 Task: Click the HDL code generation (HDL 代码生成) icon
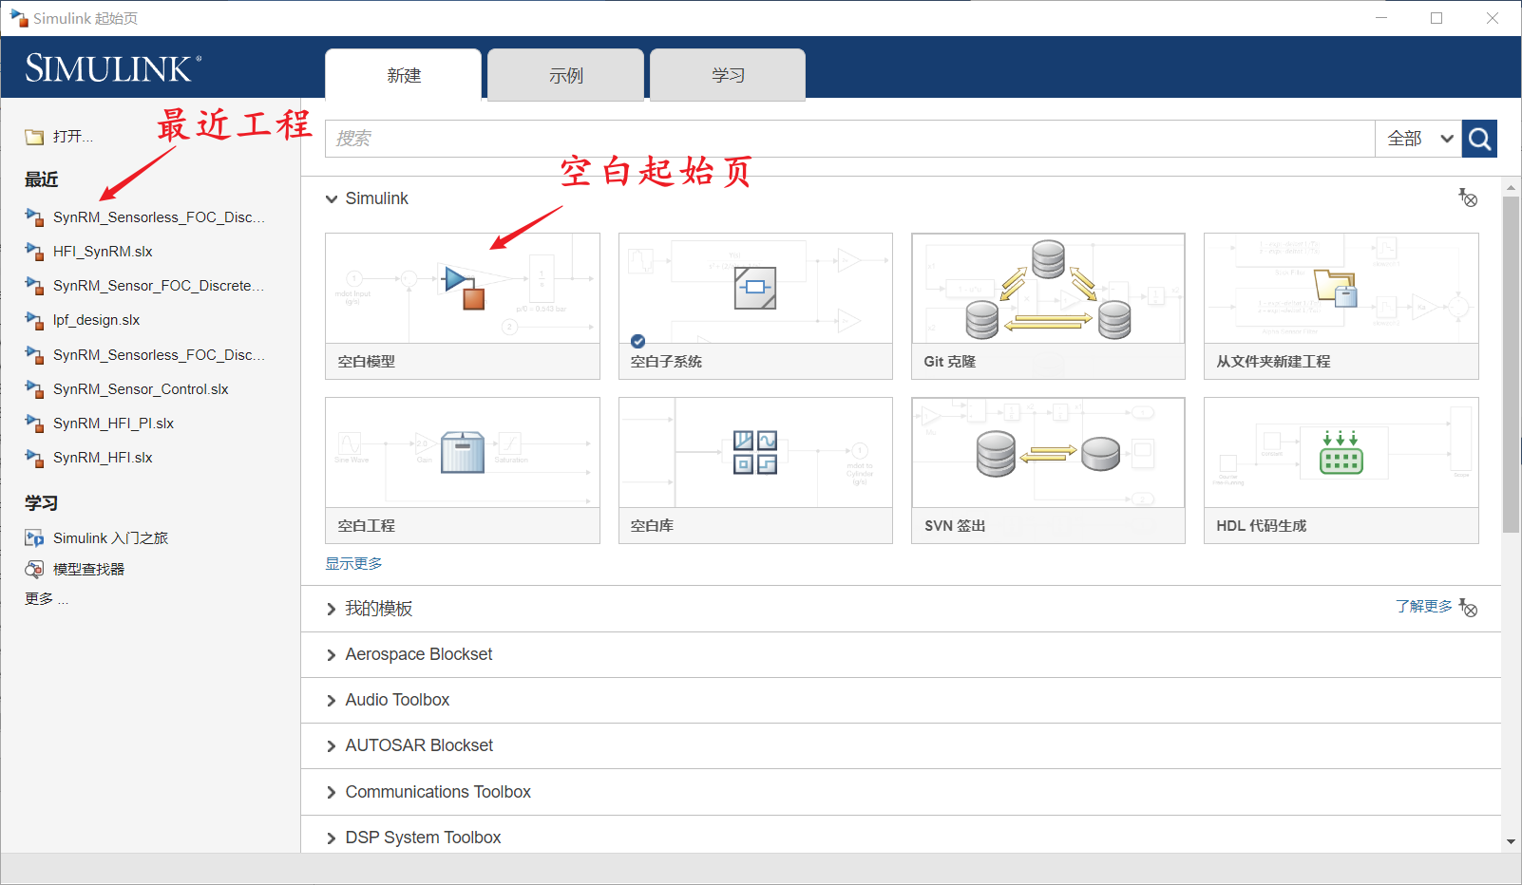[x=1341, y=452]
